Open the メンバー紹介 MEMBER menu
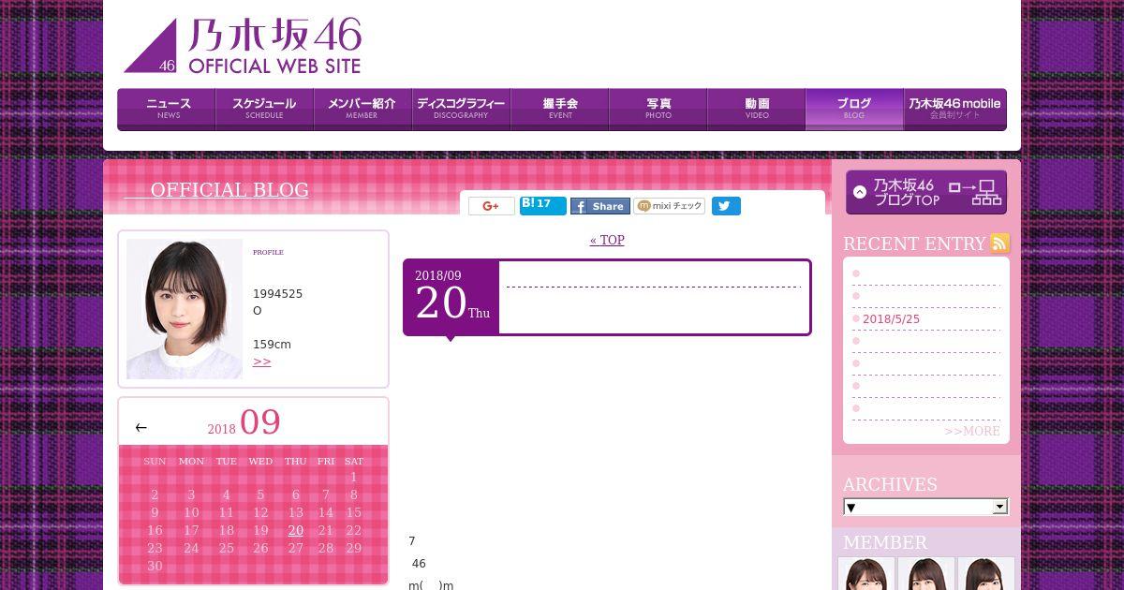 pyautogui.click(x=363, y=109)
